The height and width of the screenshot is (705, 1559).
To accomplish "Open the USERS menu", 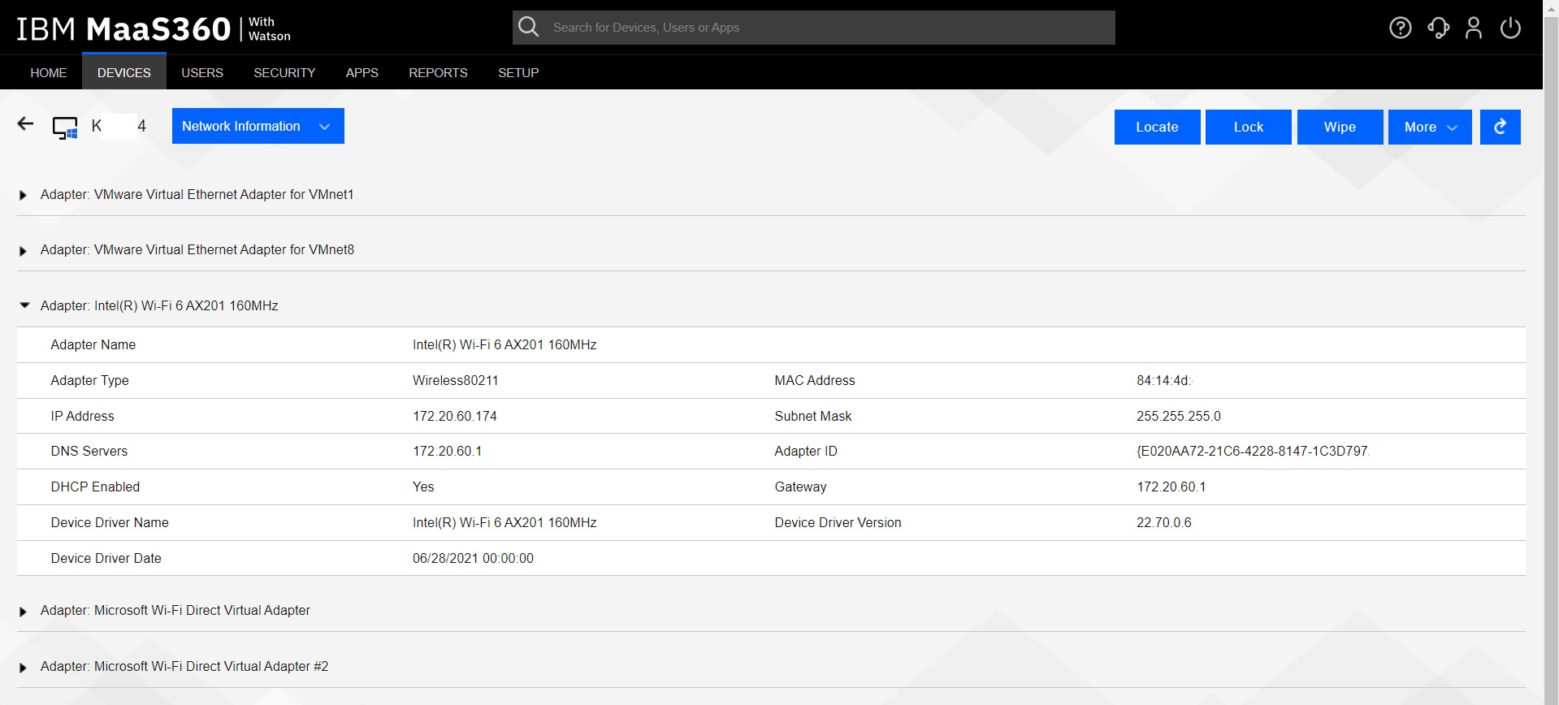I will (x=202, y=72).
